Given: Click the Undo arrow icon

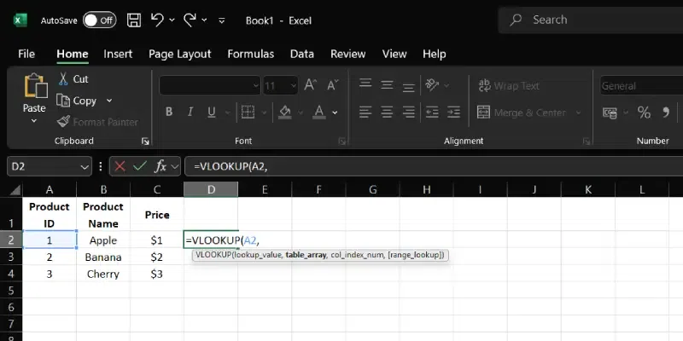Looking at the screenshot, I should pos(157,20).
